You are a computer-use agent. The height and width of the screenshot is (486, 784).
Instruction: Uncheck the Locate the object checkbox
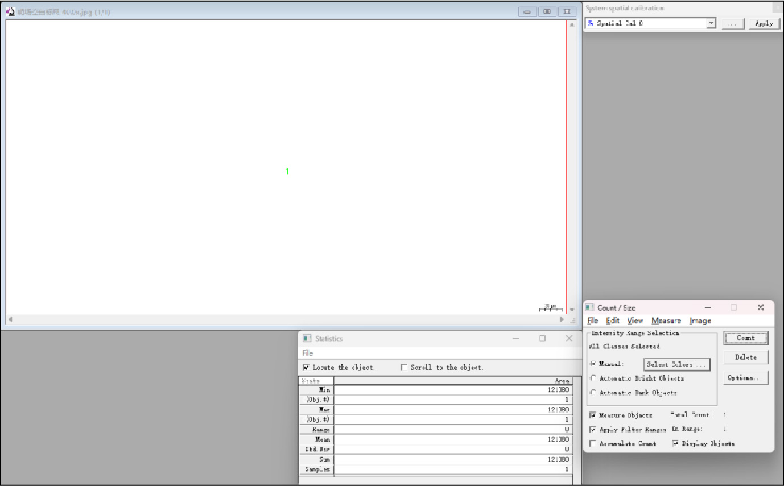pos(307,368)
